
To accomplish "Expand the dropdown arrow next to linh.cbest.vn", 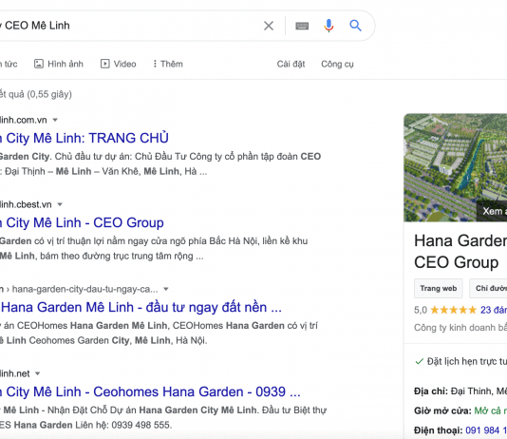I will 60,204.
